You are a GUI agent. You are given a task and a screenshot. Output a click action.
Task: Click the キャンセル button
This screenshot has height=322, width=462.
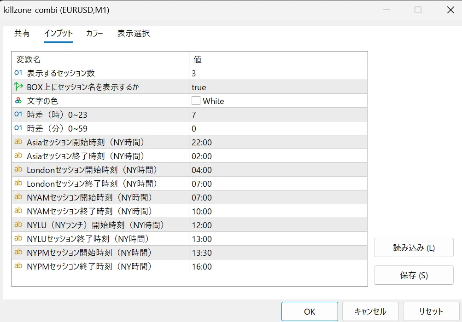click(x=370, y=311)
